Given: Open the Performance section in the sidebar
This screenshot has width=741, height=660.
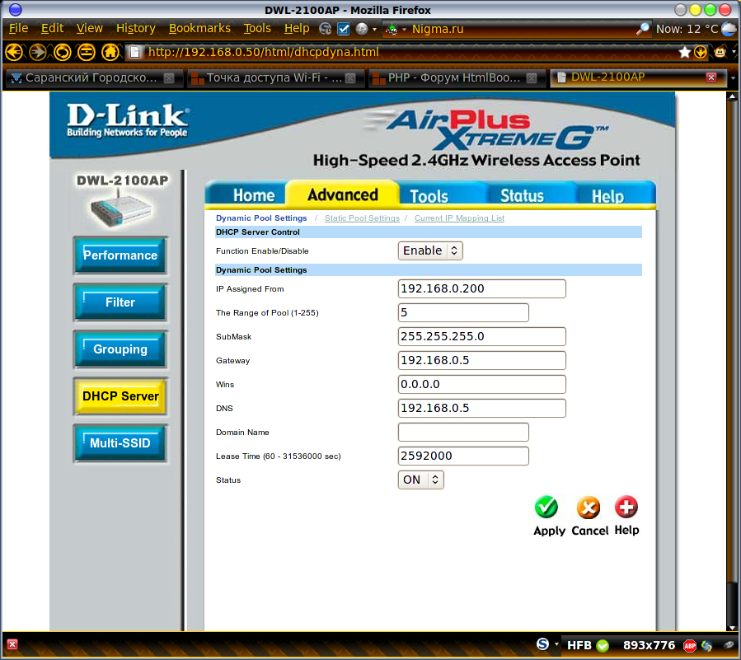Looking at the screenshot, I should point(120,255).
